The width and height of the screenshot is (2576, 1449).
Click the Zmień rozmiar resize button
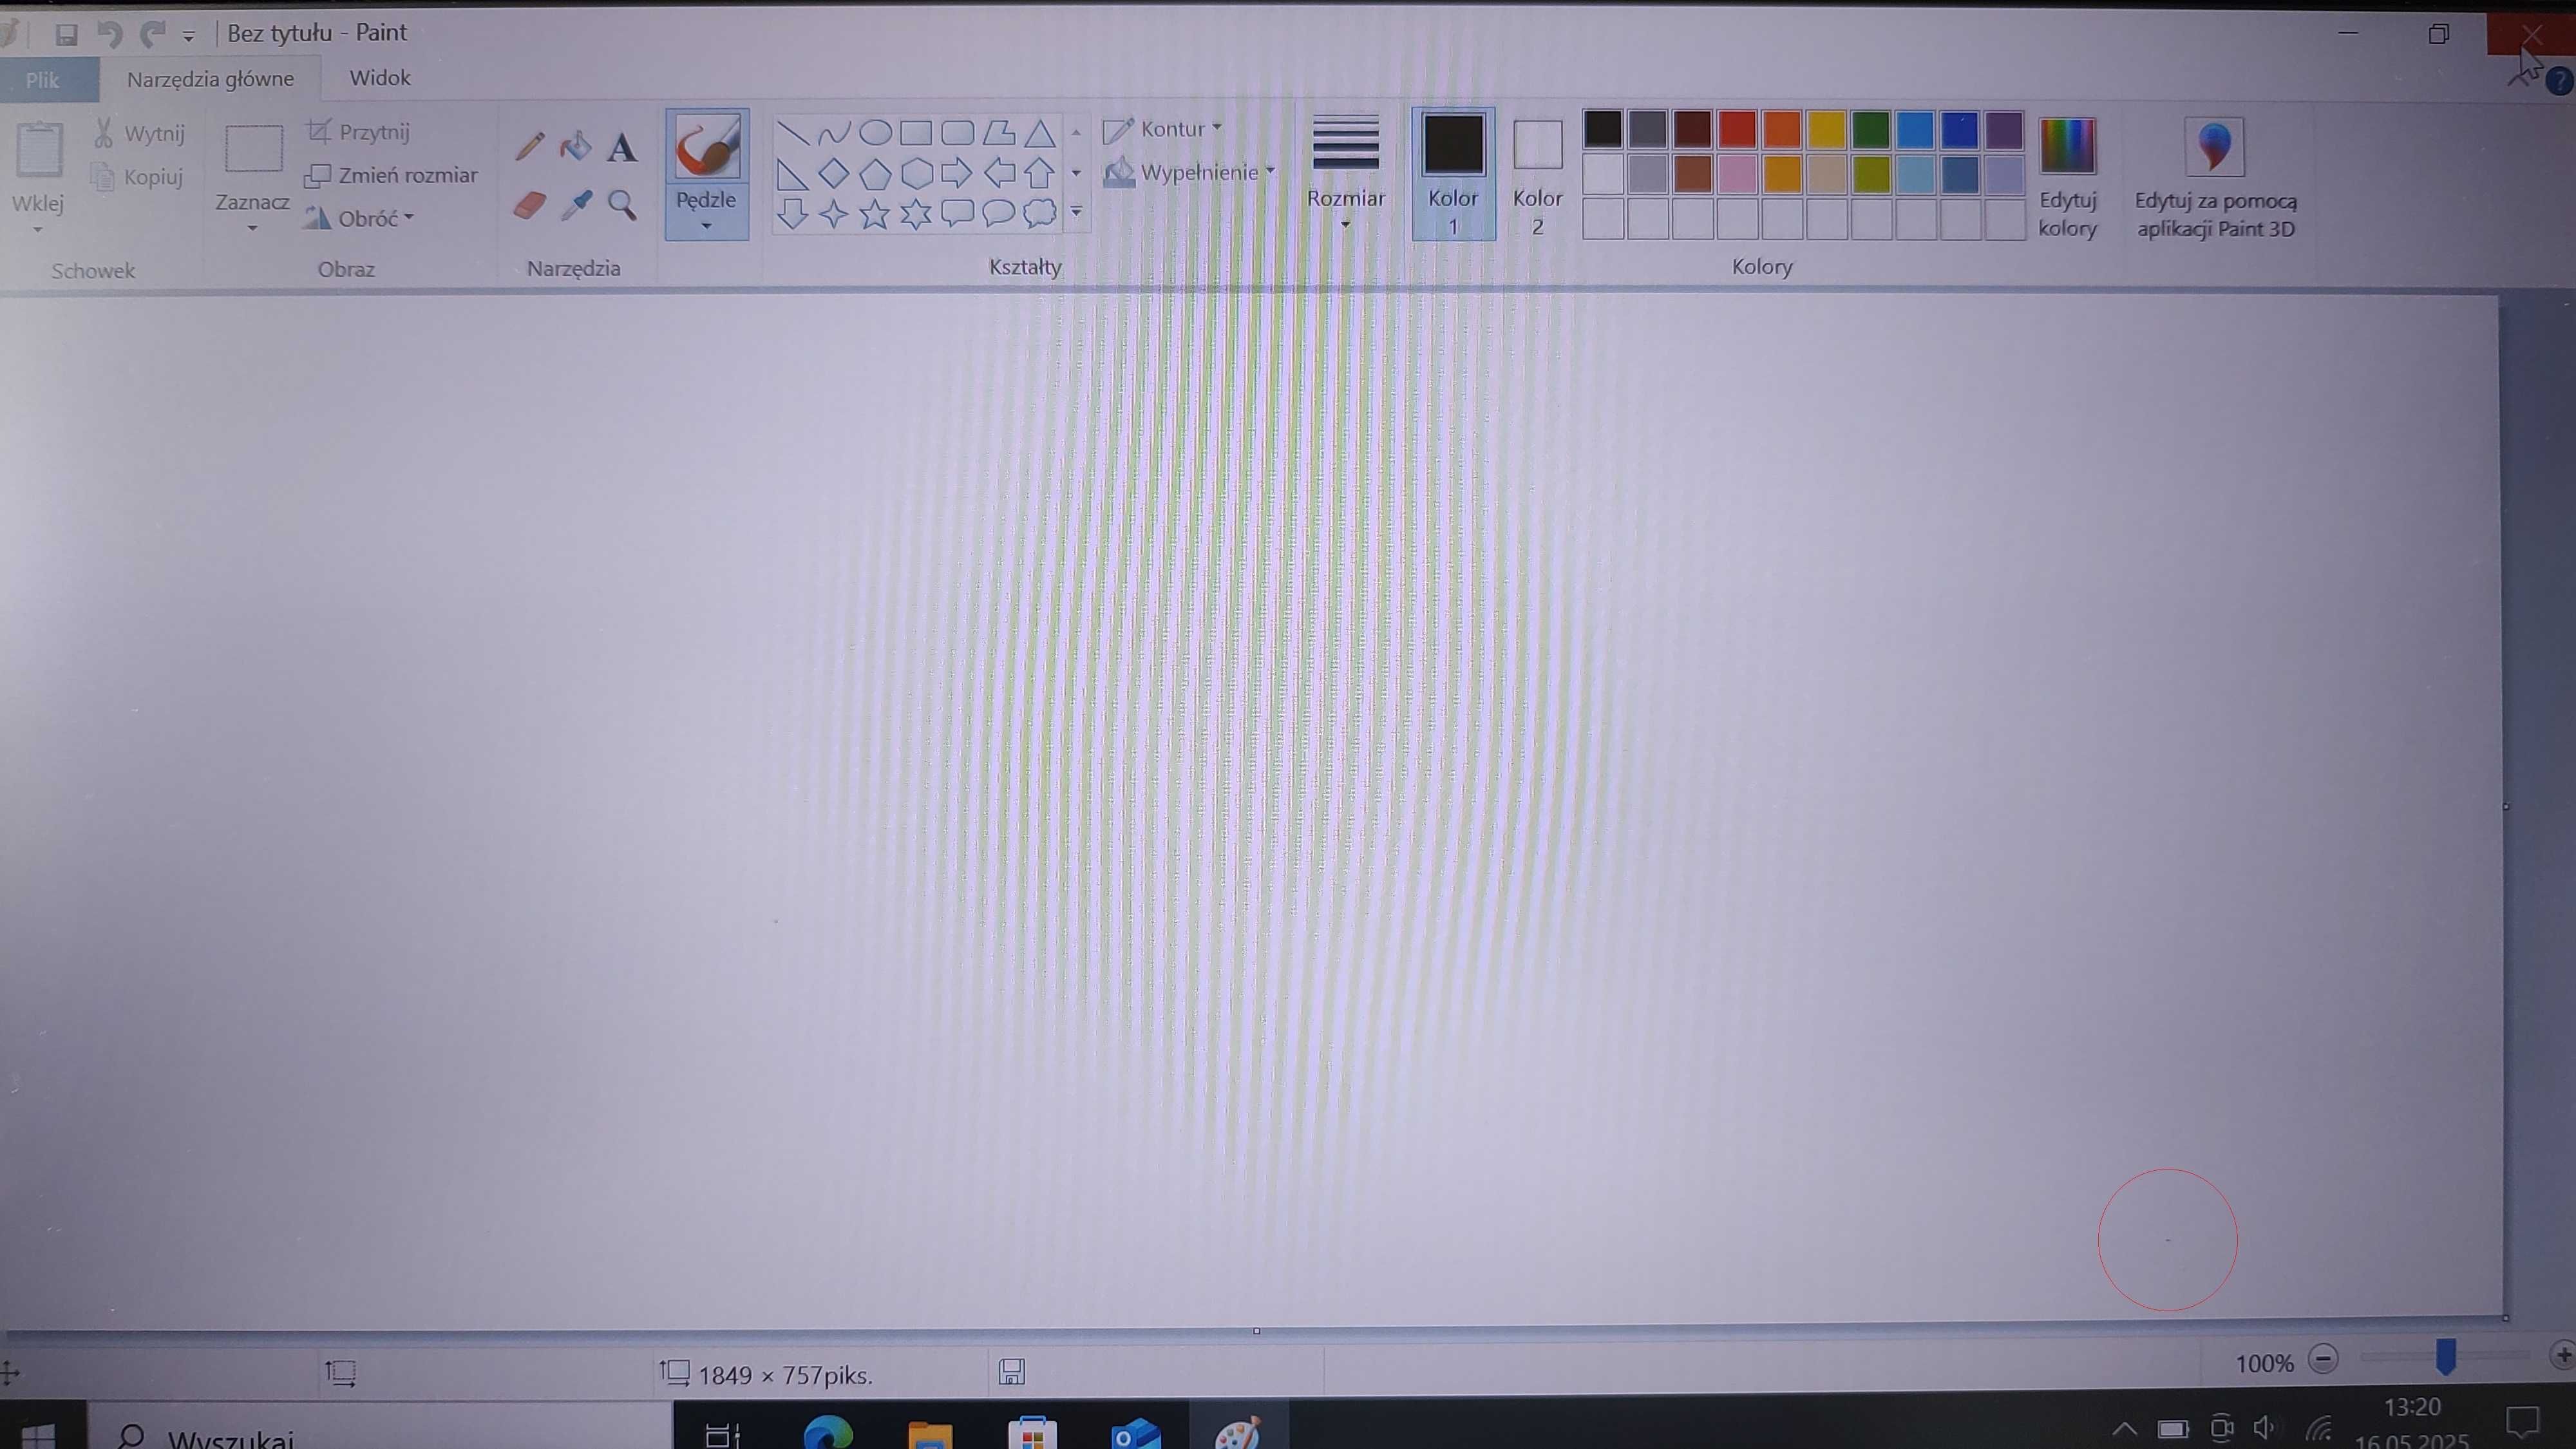click(392, 175)
